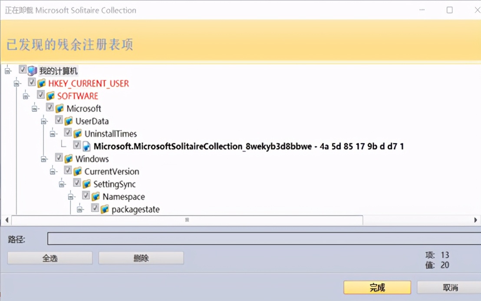Select the HKEY_CURRENT_USER label
The image size is (481, 301).
[89, 84]
